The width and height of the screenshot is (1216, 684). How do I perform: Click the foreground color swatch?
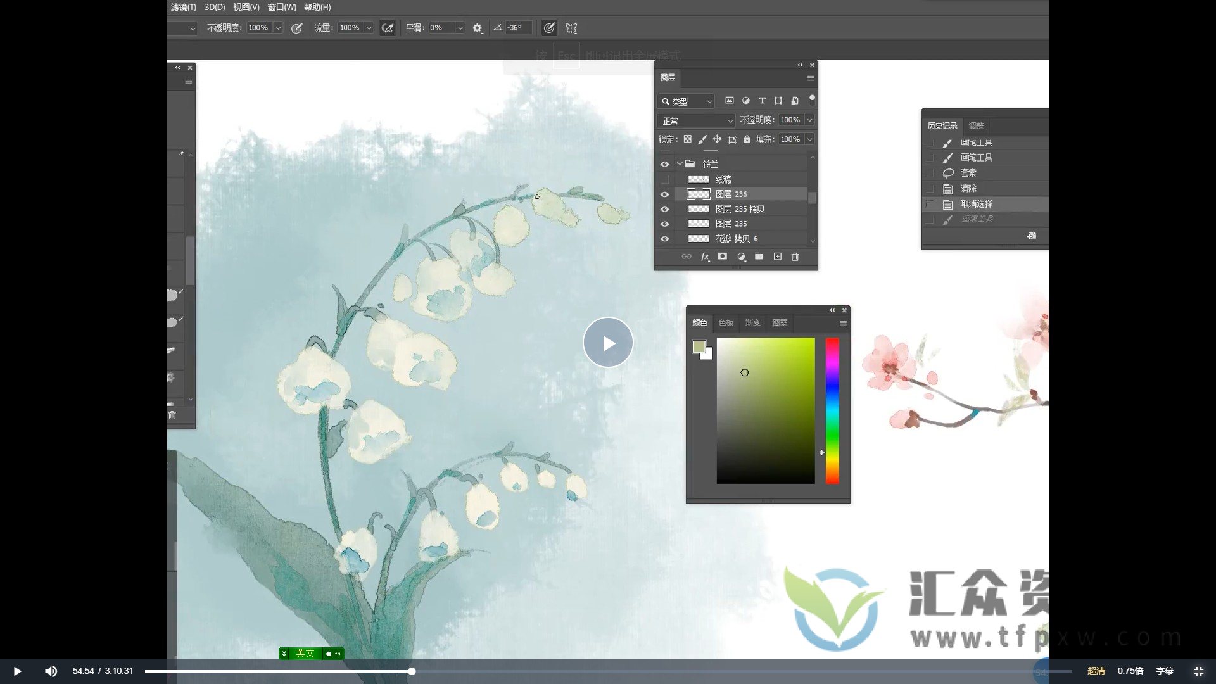coord(699,346)
